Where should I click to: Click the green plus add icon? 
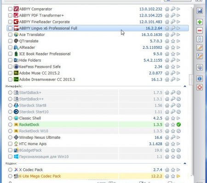200,22
